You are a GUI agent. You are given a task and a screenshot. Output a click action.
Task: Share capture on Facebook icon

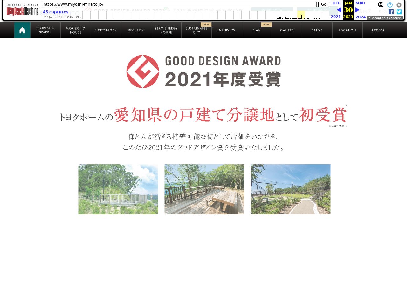point(391,12)
